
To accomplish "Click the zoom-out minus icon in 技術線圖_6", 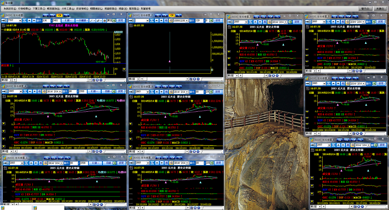I will pyautogui.click(x=361, y=133).
